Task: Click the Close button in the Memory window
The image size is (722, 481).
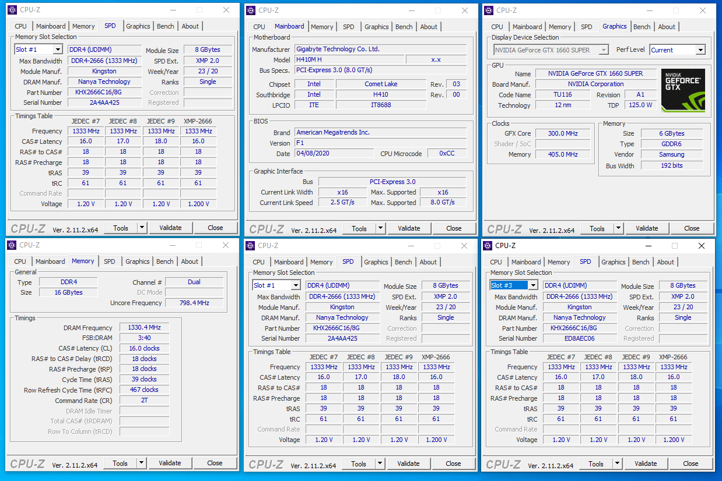Action: click(215, 463)
